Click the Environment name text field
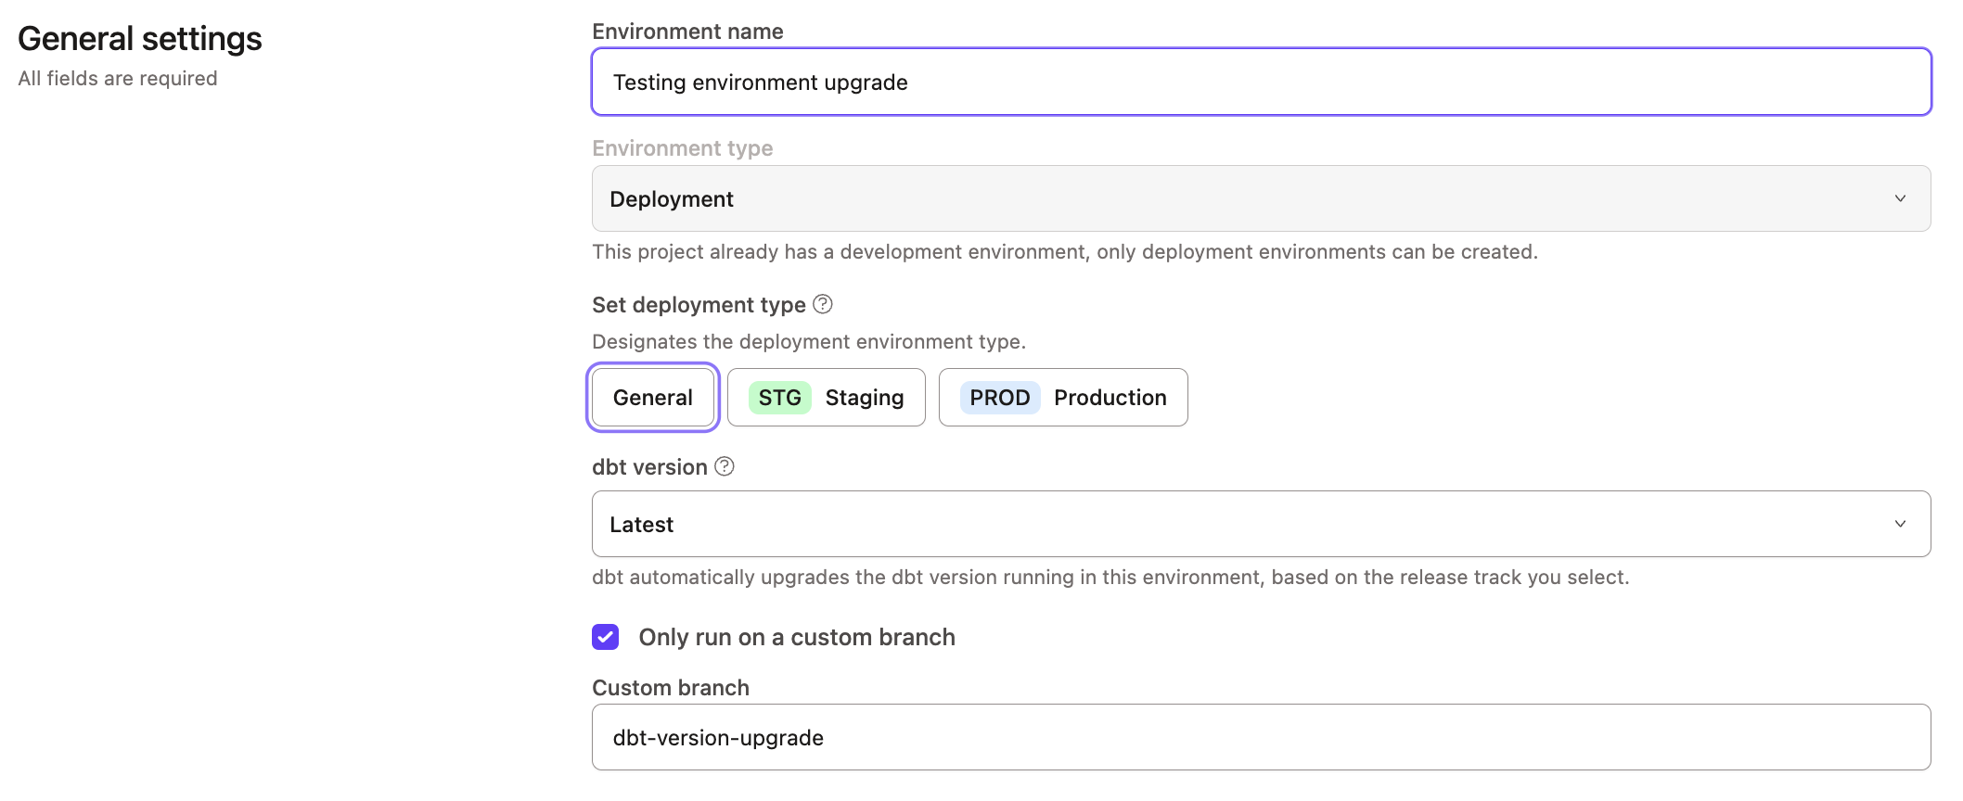 click(x=1261, y=83)
